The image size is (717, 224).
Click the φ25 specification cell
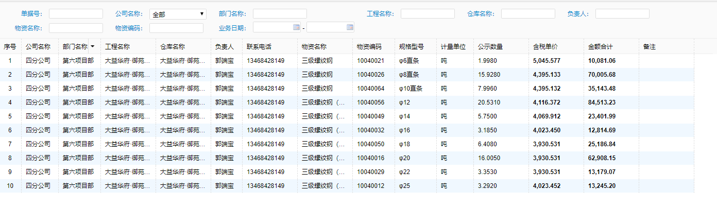tap(416, 186)
